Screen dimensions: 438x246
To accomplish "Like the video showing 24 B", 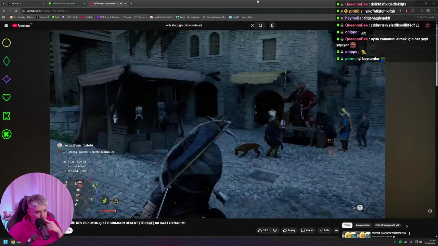I will coord(263,230).
